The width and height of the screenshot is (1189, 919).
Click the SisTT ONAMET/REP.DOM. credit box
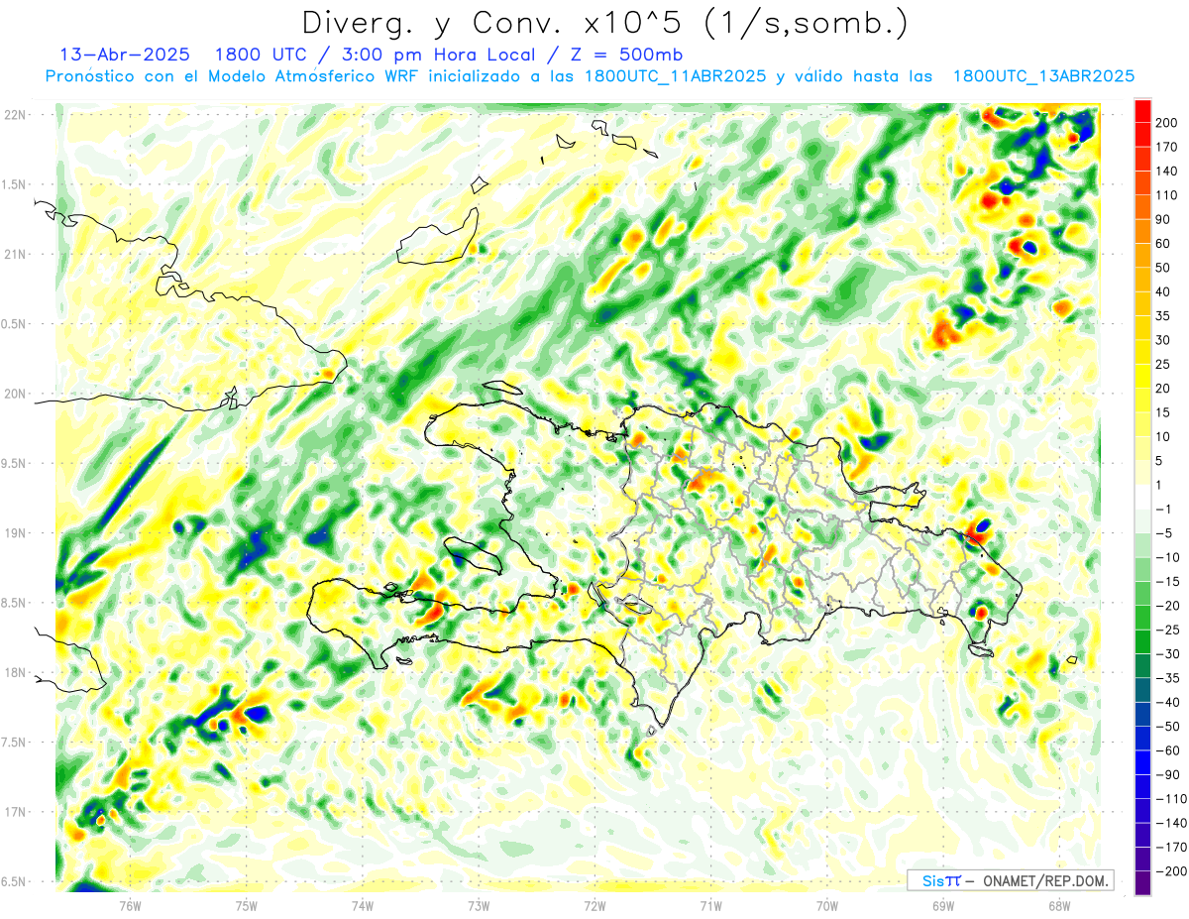pyautogui.click(x=1011, y=880)
